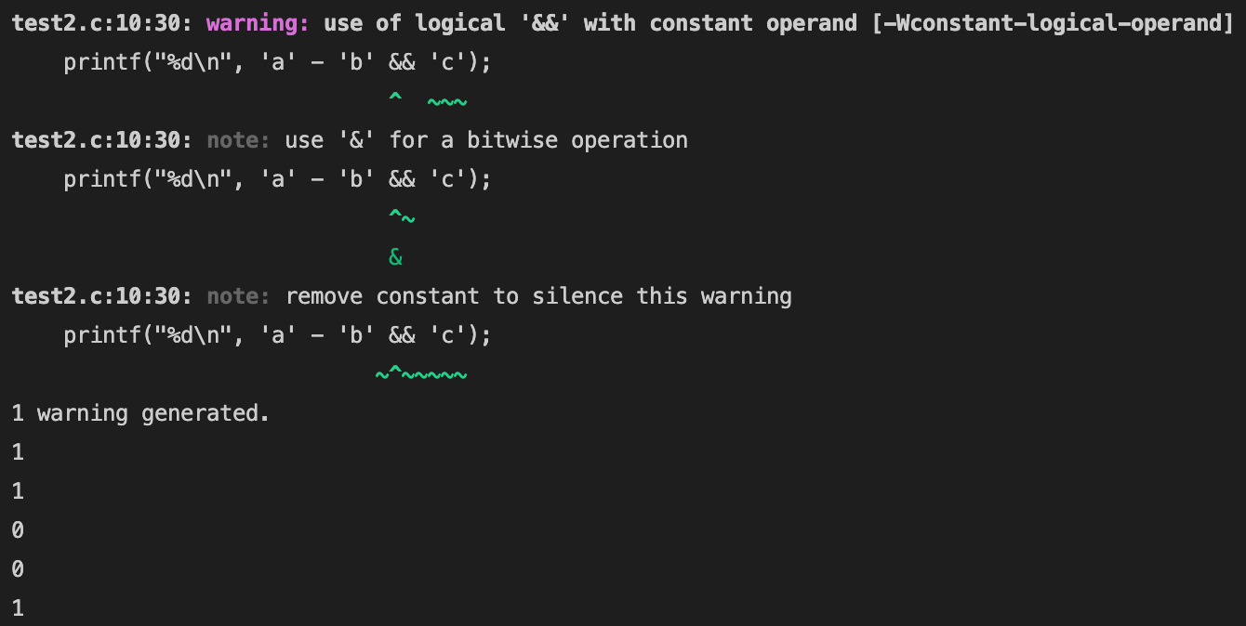Image resolution: width=1246 pixels, height=626 pixels.
Task: Click the test2.c:10:30 link on the remove constant note
Action: (102, 296)
